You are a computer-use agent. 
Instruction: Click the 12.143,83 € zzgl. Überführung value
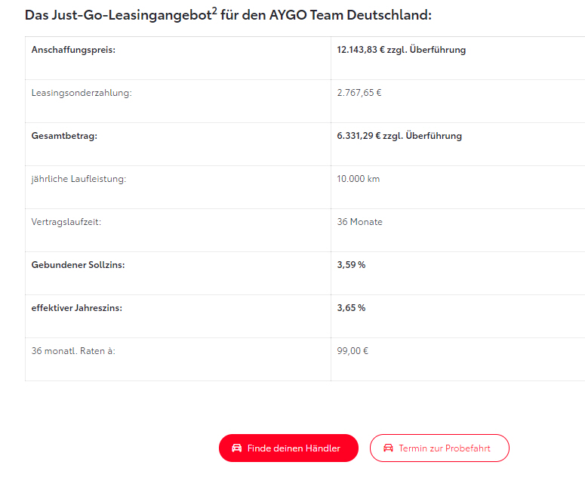[401, 50]
